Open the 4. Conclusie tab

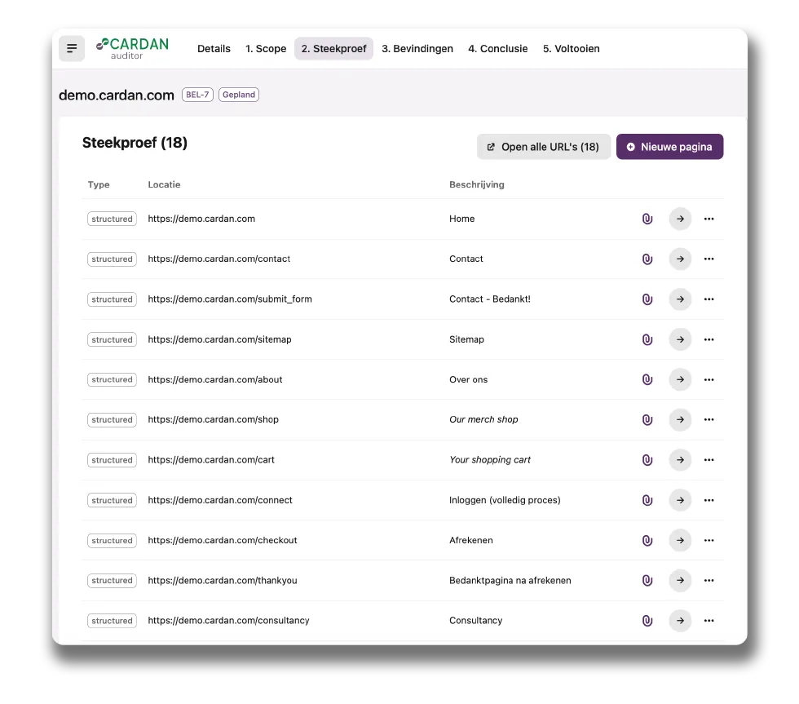(497, 48)
